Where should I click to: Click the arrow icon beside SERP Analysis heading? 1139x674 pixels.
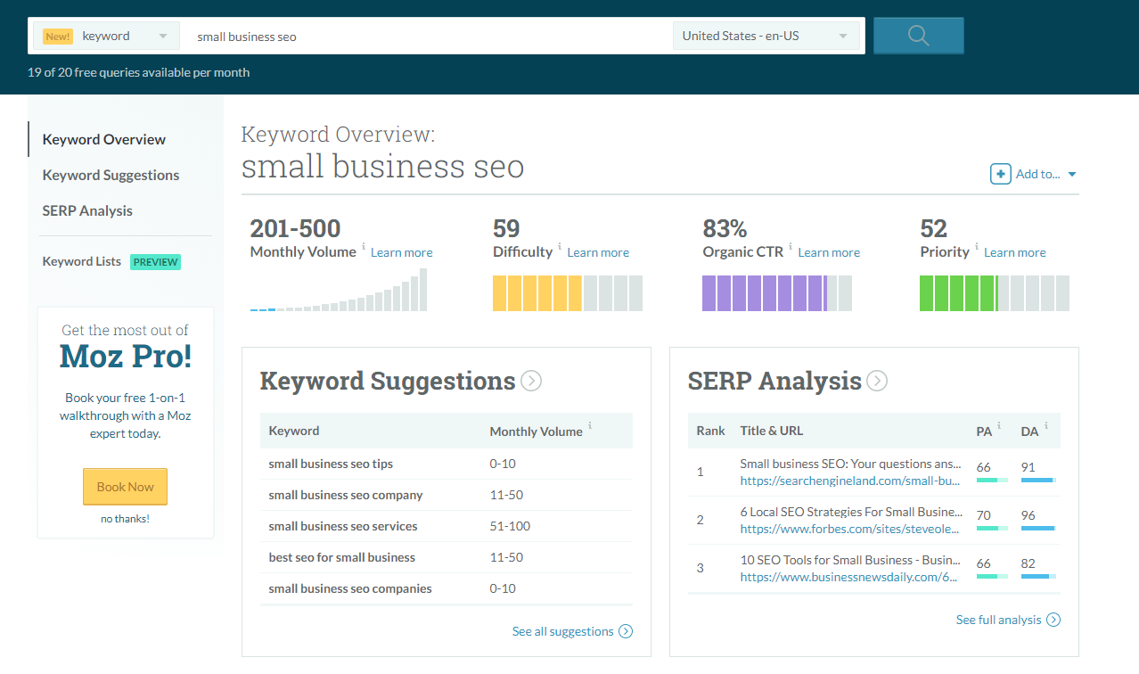click(877, 382)
